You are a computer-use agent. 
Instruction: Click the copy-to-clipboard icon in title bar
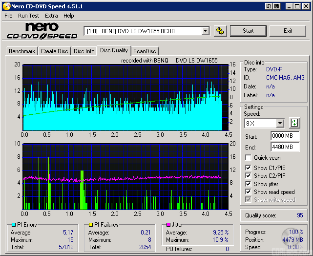[x=269, y=6]
